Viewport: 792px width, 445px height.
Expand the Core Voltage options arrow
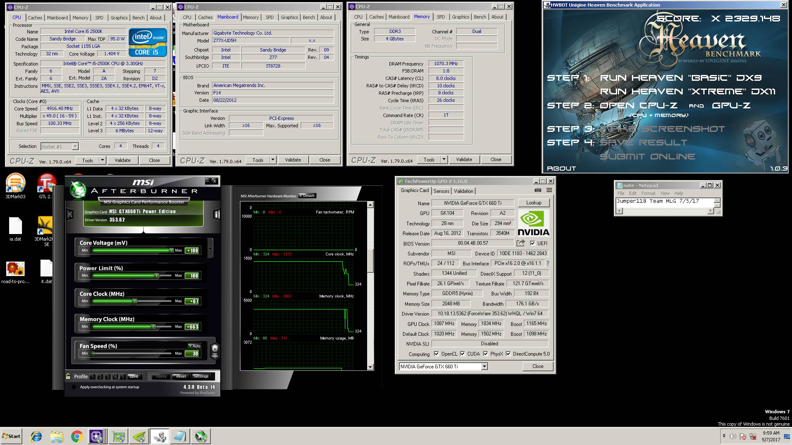point(210,248)
